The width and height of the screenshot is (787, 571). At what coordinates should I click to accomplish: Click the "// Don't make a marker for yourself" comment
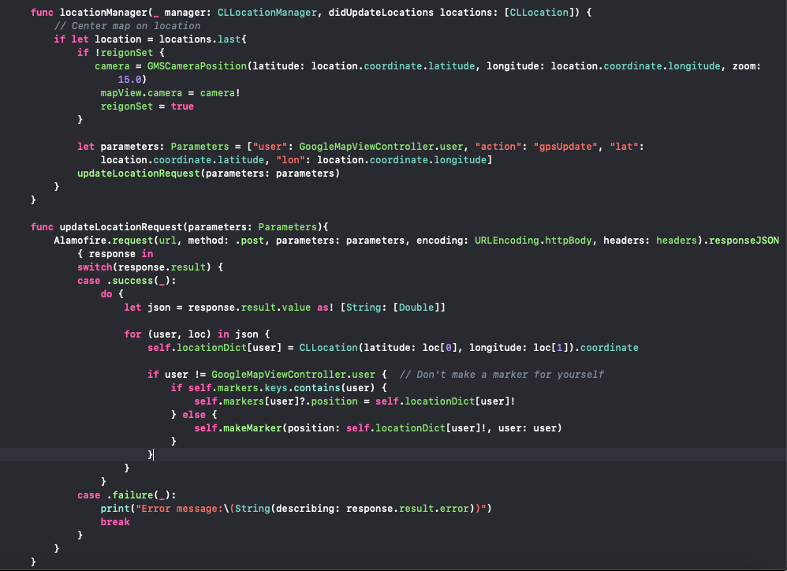coord(502,375)
